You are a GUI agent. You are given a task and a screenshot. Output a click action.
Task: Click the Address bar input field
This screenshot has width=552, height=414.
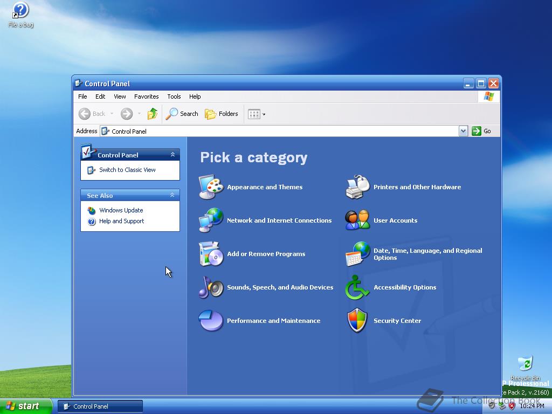coord(279,131)
